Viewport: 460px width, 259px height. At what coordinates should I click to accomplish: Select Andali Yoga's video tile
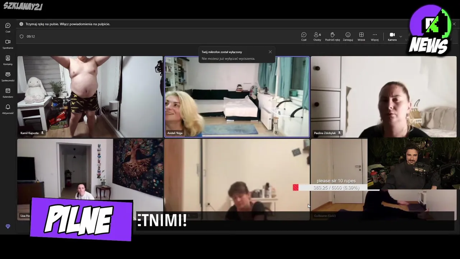[x=237, y=97]
